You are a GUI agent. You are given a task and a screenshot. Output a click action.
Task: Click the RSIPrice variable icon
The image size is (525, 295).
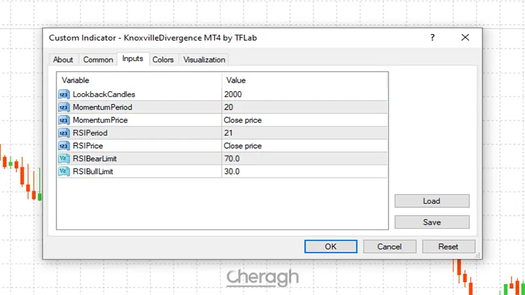pyautogui.click(x=64, y=146)
